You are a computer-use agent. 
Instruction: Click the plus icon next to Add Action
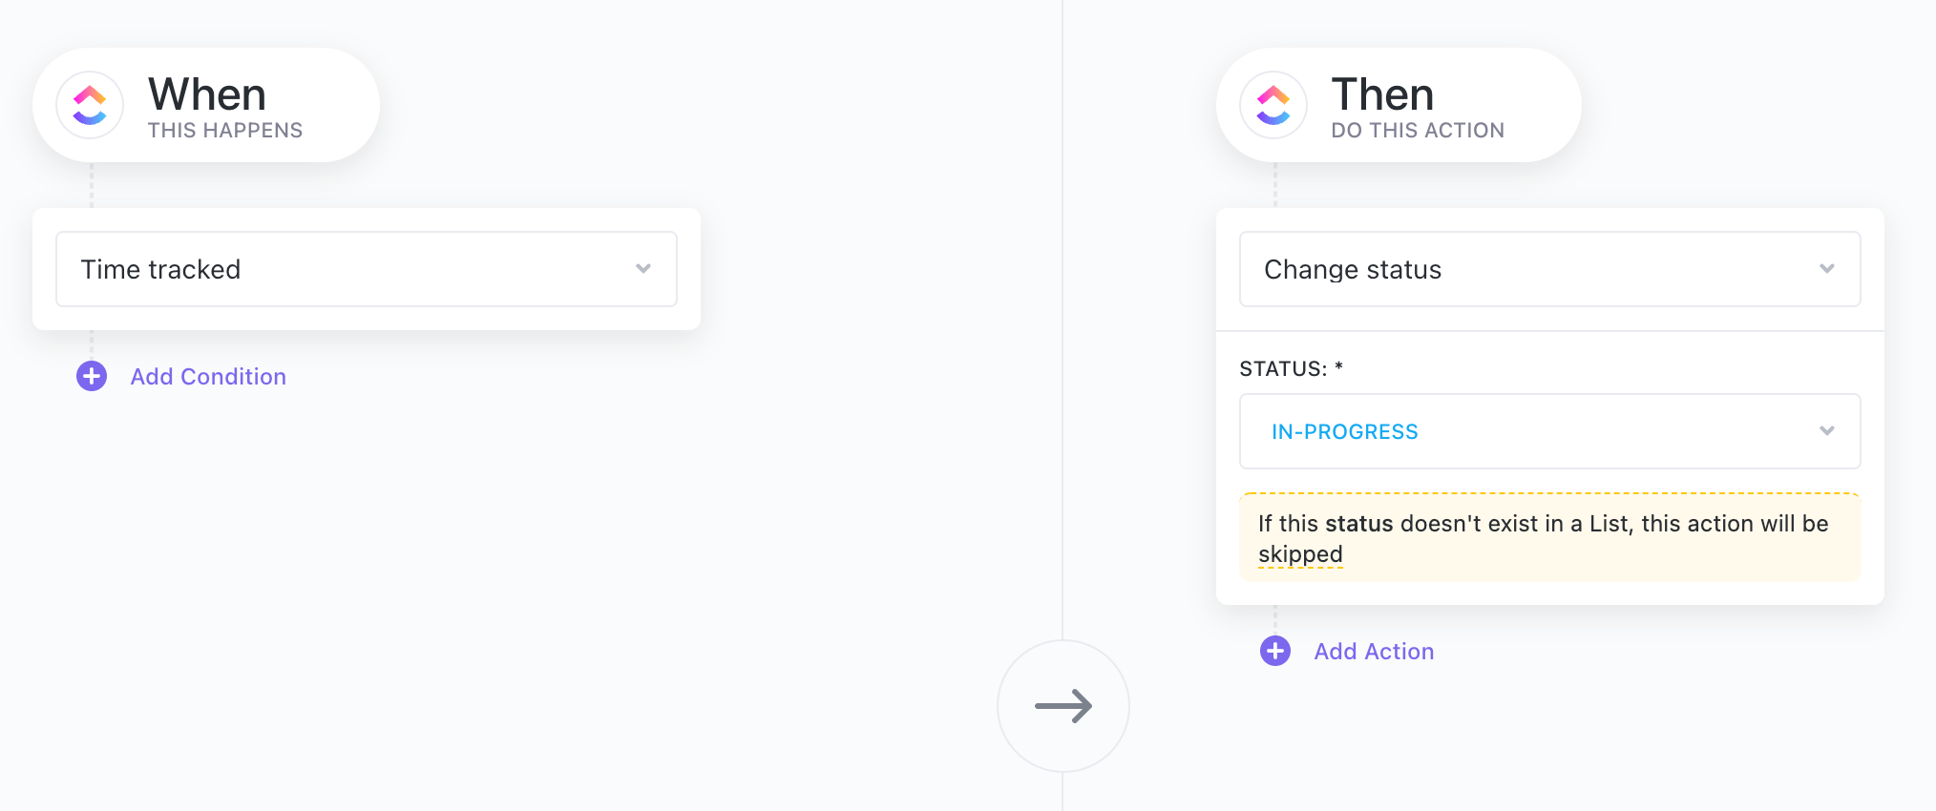coord(1274,651)
